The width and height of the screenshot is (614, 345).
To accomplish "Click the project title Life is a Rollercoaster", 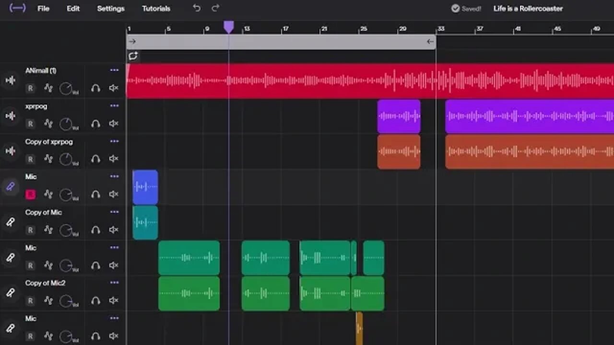I will click(x=528, y=9).
